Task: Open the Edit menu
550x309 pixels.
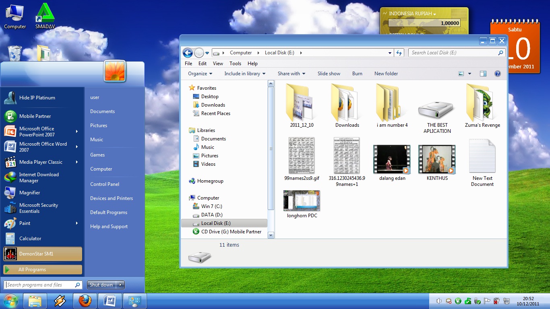Action: 203,64
